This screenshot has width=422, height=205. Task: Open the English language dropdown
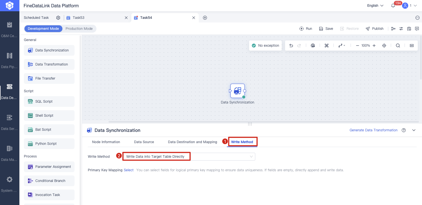click(375, 6)
